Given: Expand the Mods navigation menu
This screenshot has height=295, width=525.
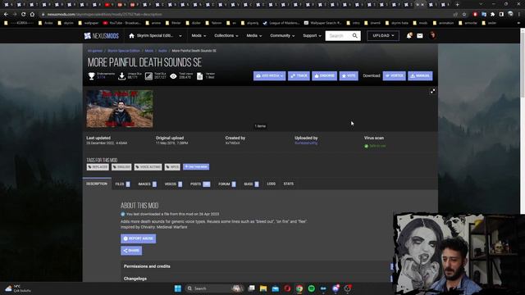Looking at the screenshot, I should tap(199, 36).
